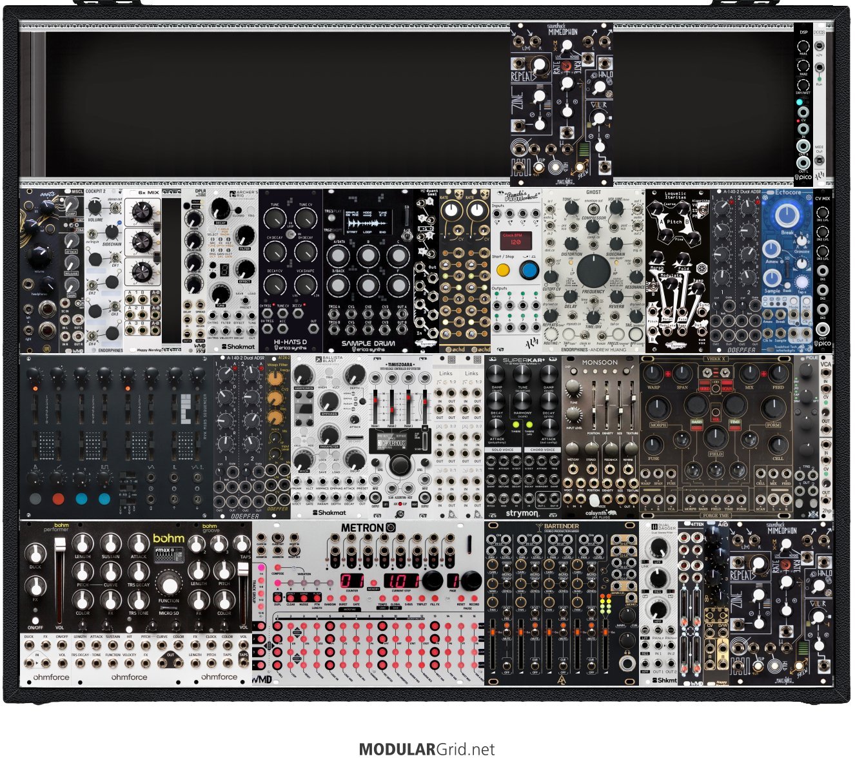Click the DISTORTION knob on the Ghost module

(x=572, y=243)
